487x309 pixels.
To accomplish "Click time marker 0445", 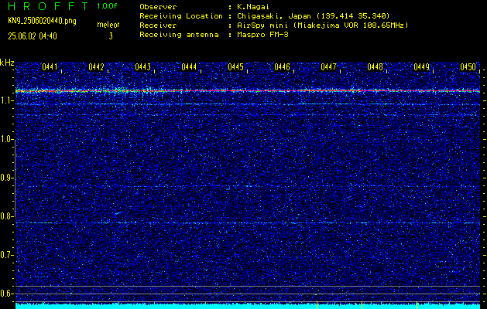I will click(x=235, y=67).
